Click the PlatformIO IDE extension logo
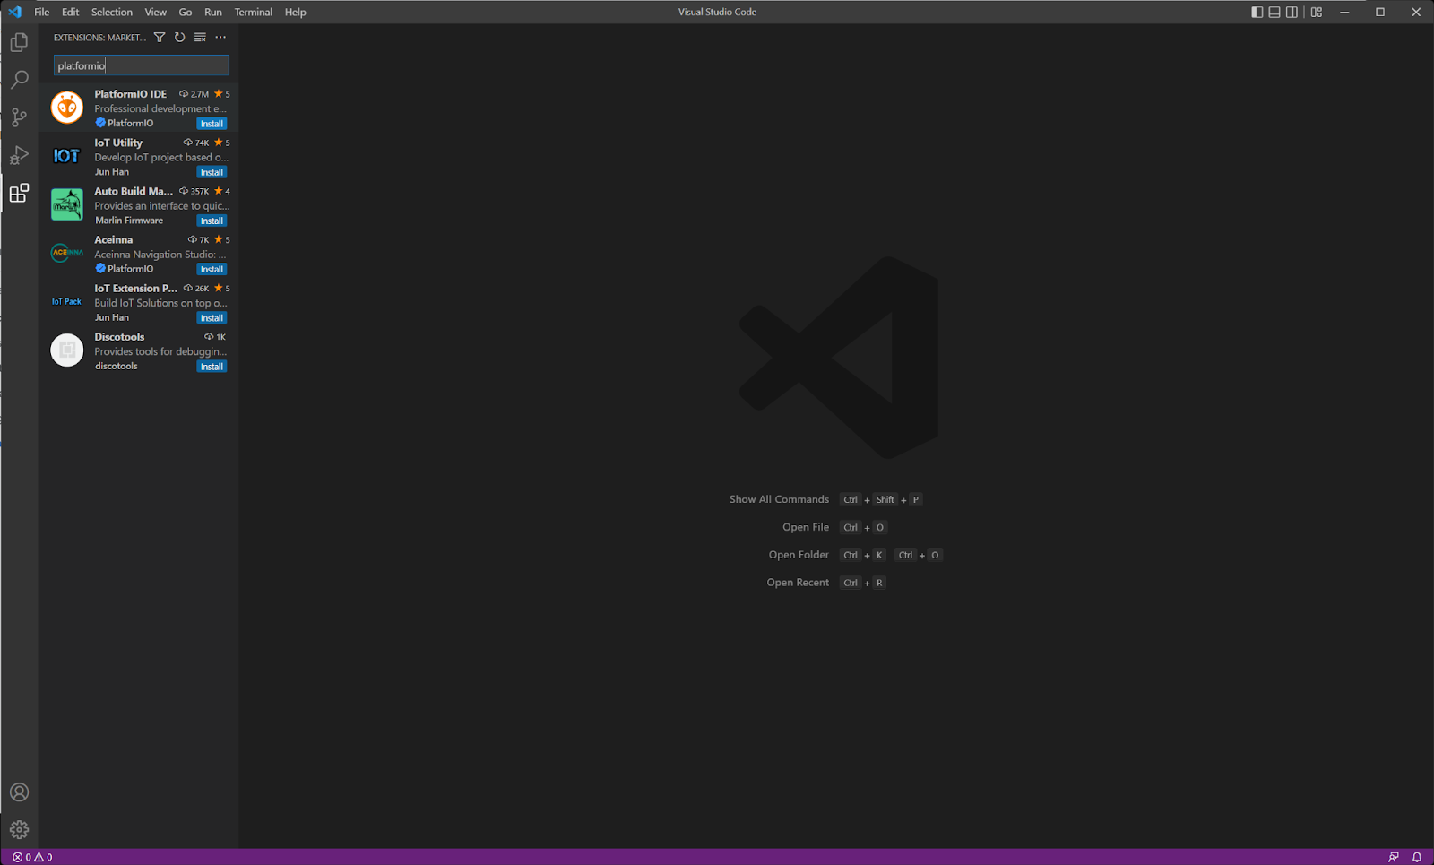Screen dimensions: 1434x865 tap(67, 108)
